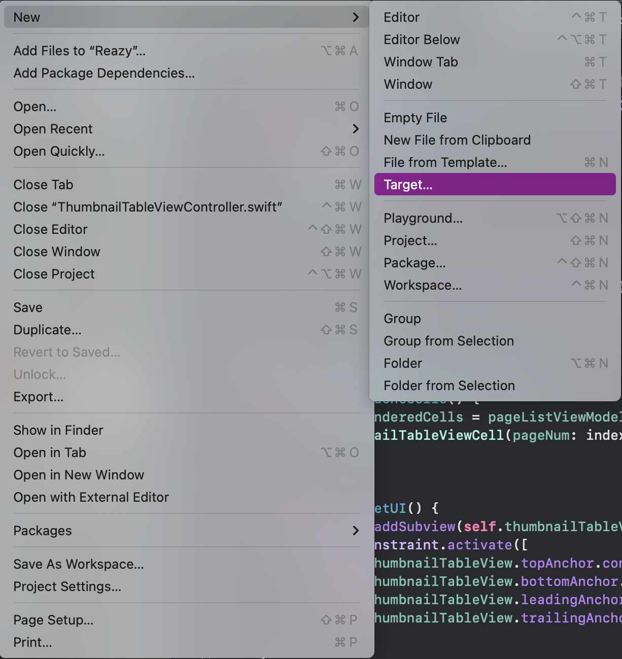The width and height of the screenshot is (622, 659).
Task: Create a new Playground...
Action: tap(423, 218)
